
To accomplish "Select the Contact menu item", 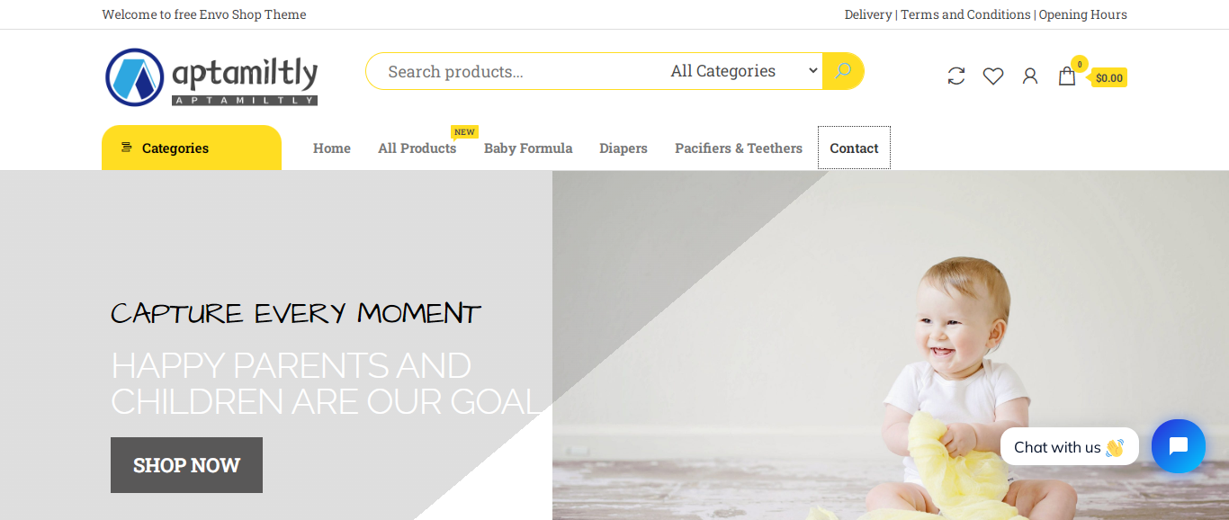I will 854,148.
